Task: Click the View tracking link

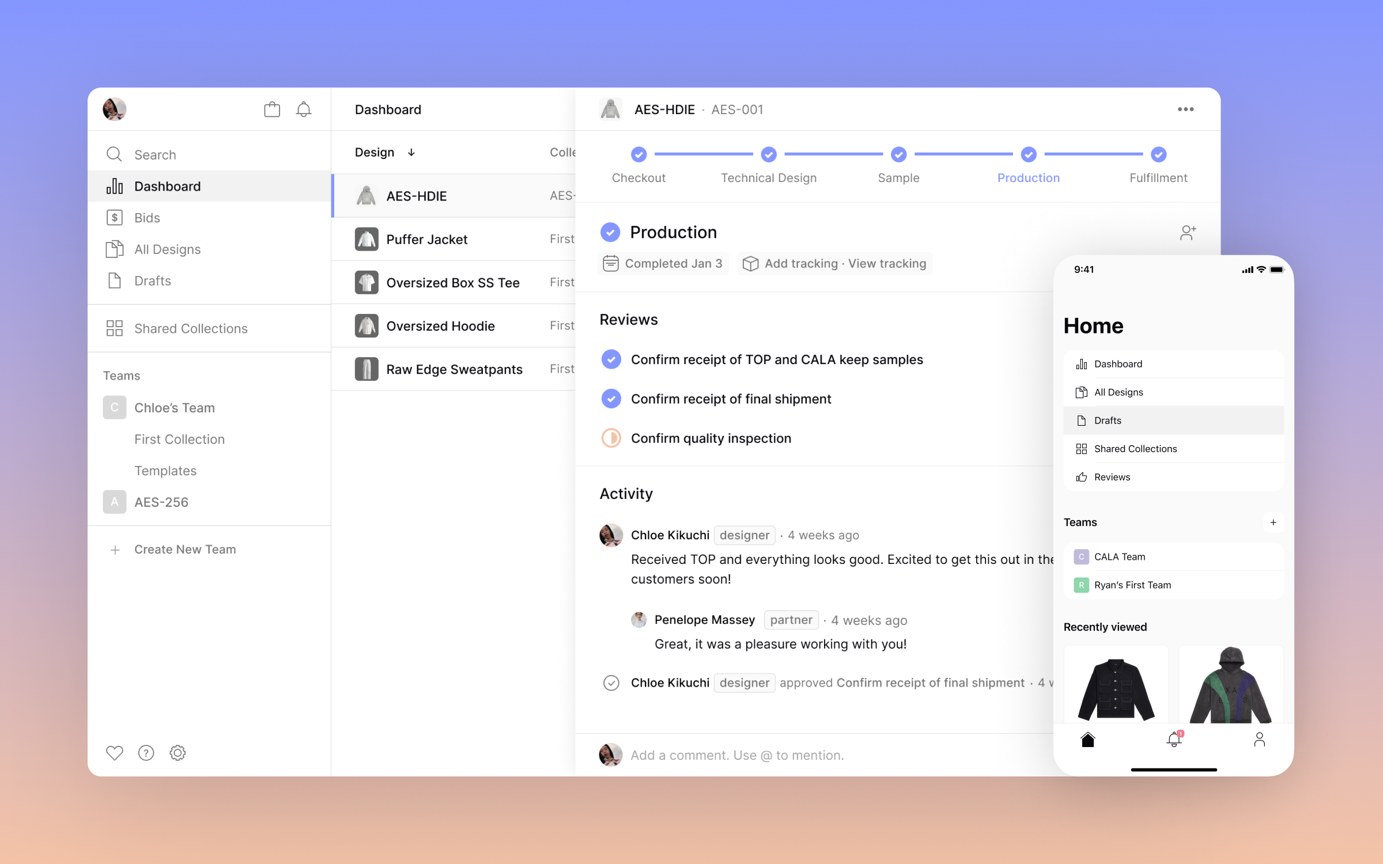Action: [887, 264]
